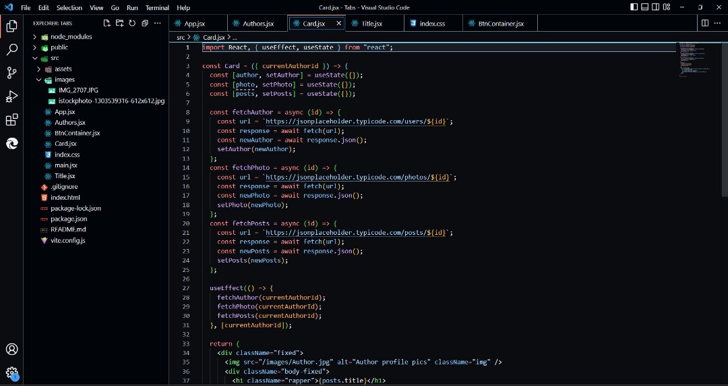
Task: Switch to the BtnContainer.jsx tab
Action: click(x=500, y=23)
